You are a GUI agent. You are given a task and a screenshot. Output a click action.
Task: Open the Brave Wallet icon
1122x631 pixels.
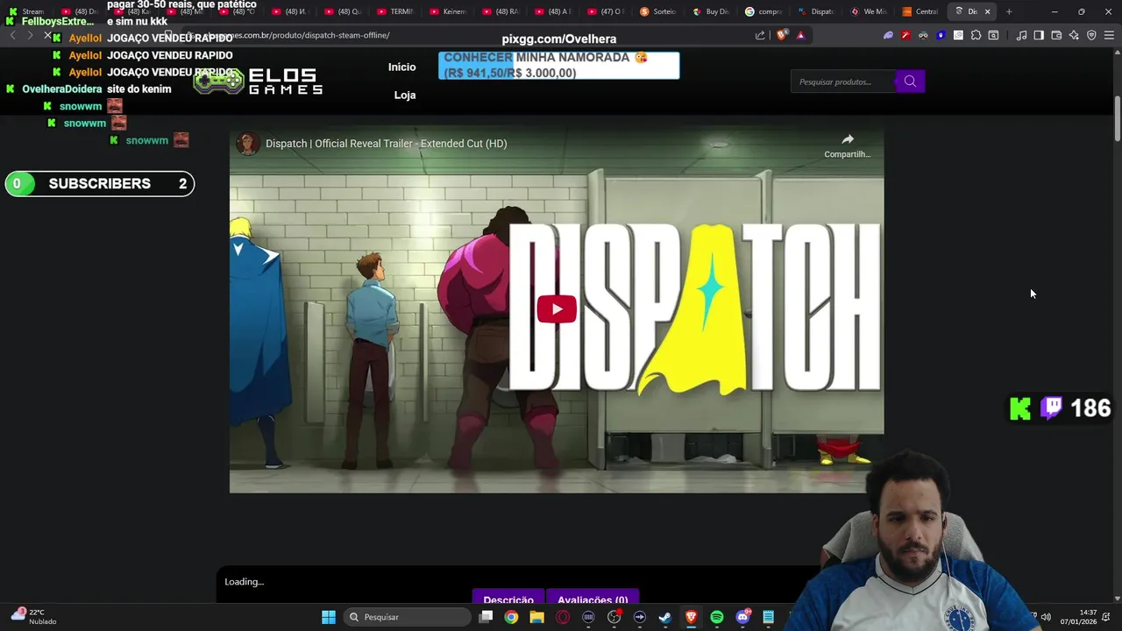click(1056, 35)
